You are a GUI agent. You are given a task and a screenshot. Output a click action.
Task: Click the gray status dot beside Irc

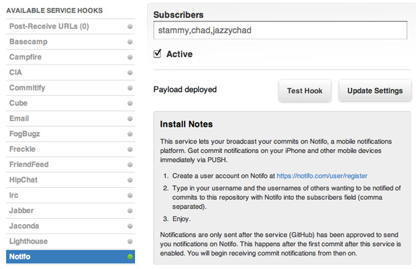(x=130, y=195)
